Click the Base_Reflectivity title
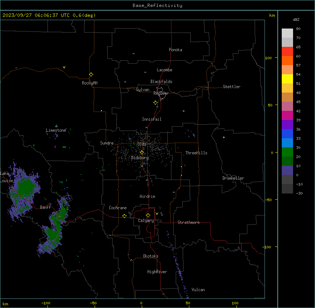 157,5
